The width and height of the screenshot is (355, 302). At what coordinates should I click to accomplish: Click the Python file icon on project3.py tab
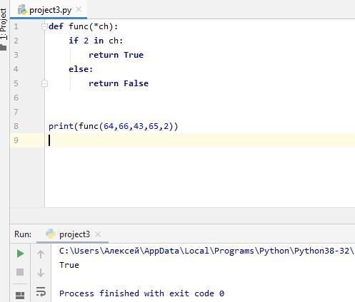tap(22, 10)
